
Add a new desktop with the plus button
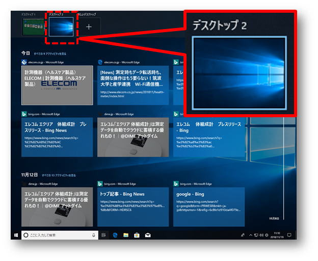click(89, 27)
